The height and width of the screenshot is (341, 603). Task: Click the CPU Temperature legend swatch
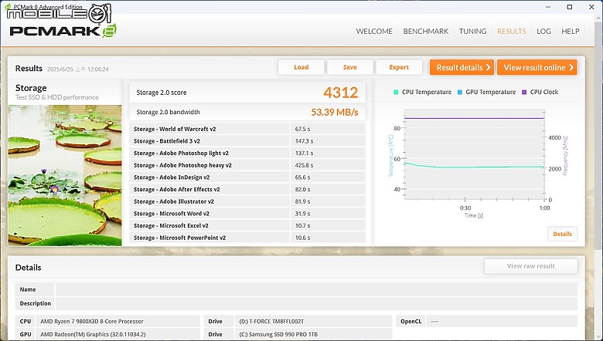coord(396,92)
